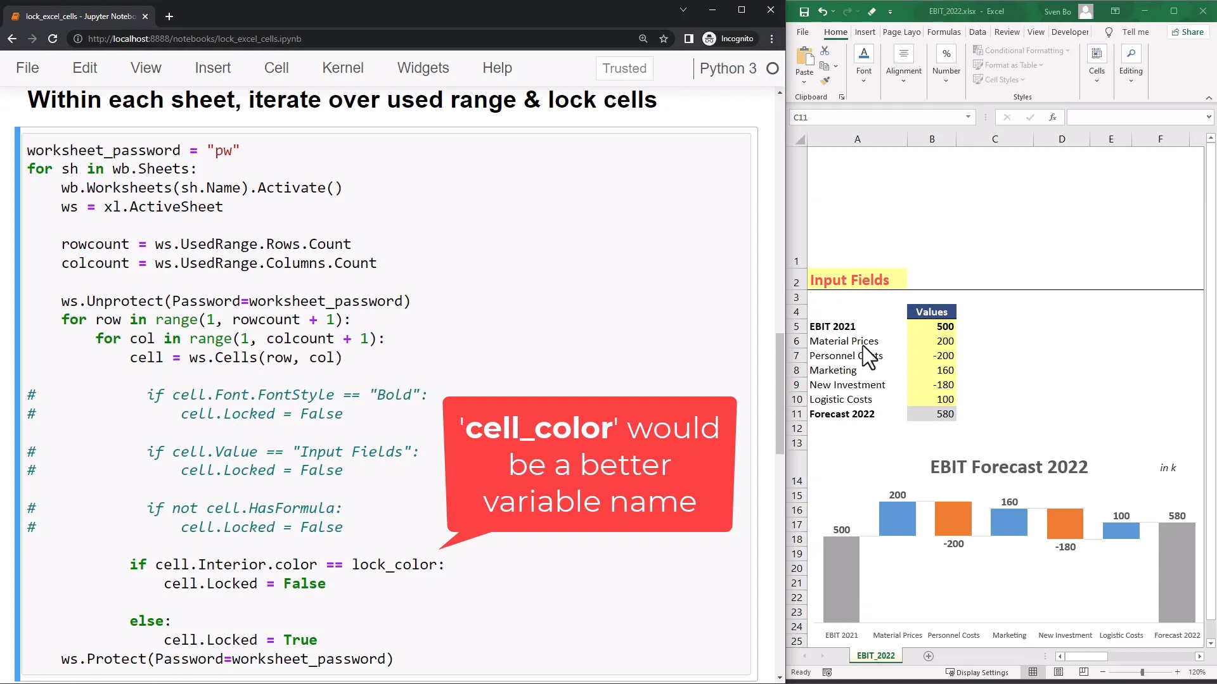Bookmark the page with the star icon
Screen dimensions: 1217x684
664,39
